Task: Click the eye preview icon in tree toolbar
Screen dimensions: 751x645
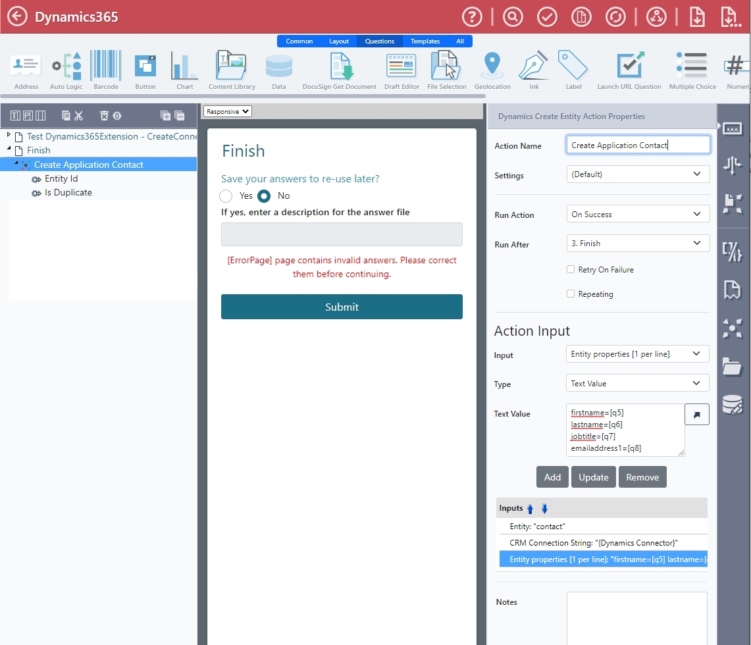Action: coord(117,115)
